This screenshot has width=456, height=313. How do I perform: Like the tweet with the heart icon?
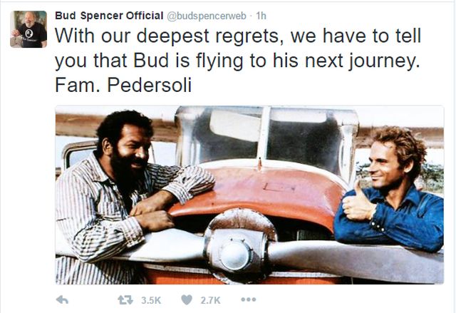pyautogui.click(x=187, y=300)
